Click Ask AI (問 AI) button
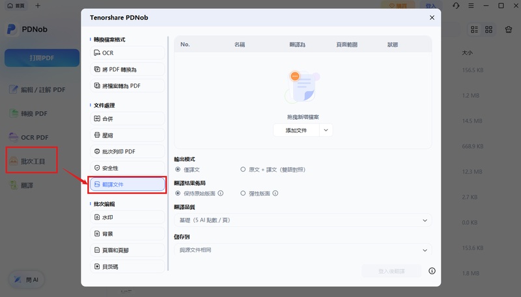Viewport: 521px width, 297px height. click(26, 279)
